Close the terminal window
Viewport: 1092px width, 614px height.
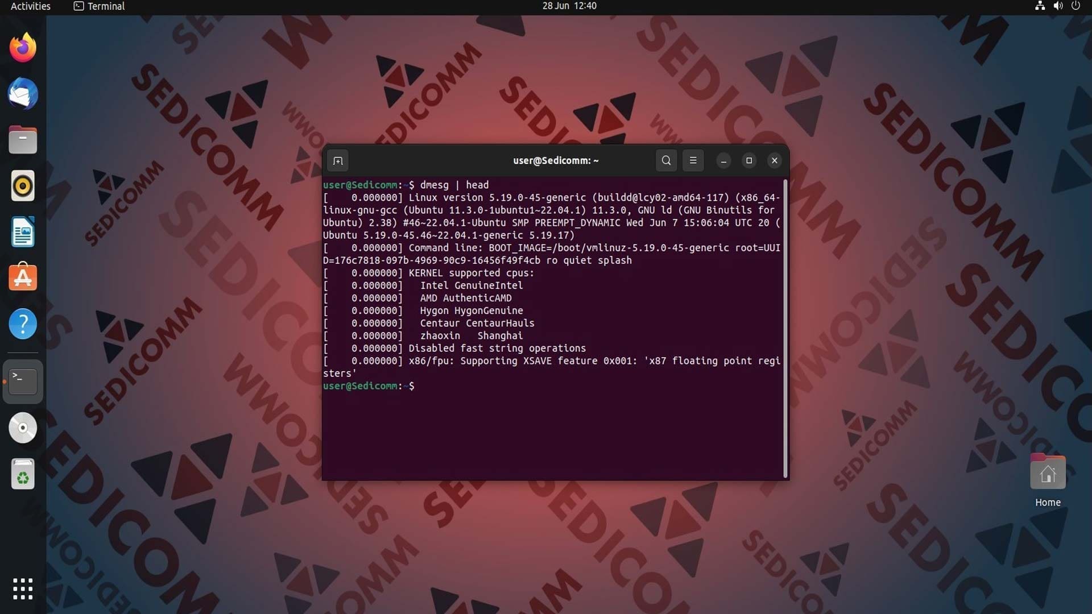775,161
